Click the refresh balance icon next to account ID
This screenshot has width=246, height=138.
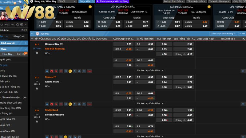18,25
